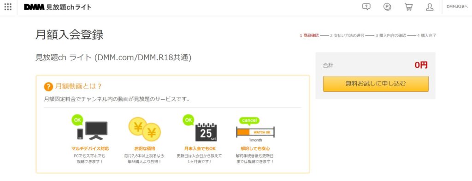
Task: Click the DMM 見放題chライト logo
Action: pyautogui.click(x=58, y=7)
